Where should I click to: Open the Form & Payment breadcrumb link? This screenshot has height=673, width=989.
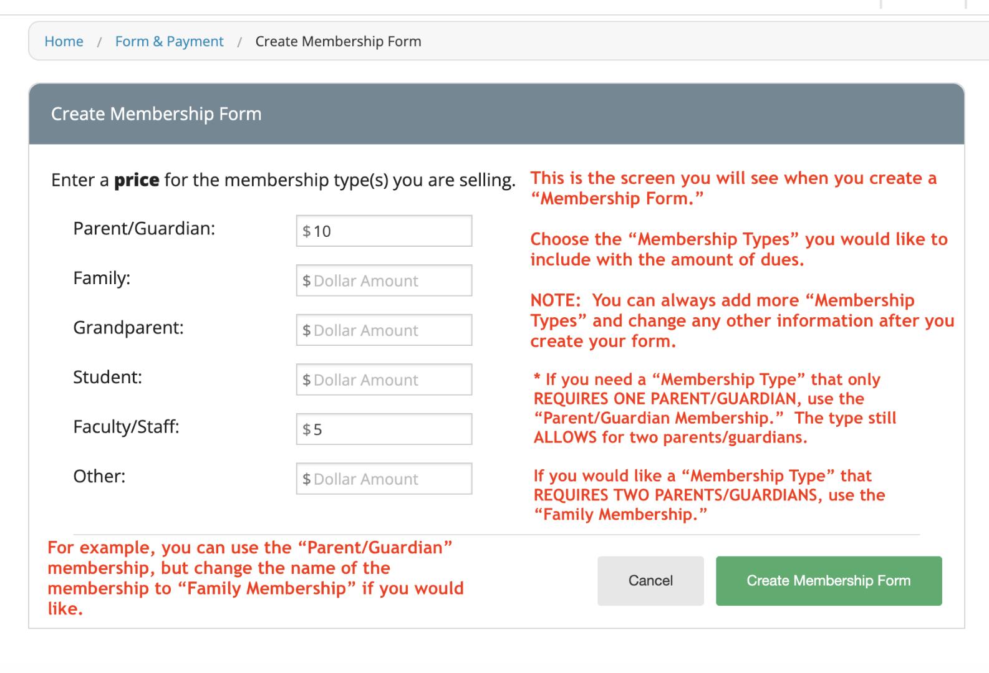pyautogui.click(x=169, y=41)
